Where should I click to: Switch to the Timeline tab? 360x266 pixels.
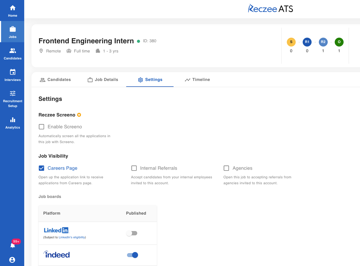197,80
